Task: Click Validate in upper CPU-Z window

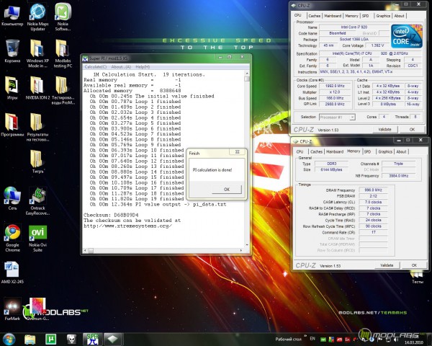Action: [x=384, y=130]
